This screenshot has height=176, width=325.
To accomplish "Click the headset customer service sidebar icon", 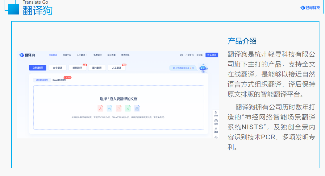I will [x=216, y=137].
